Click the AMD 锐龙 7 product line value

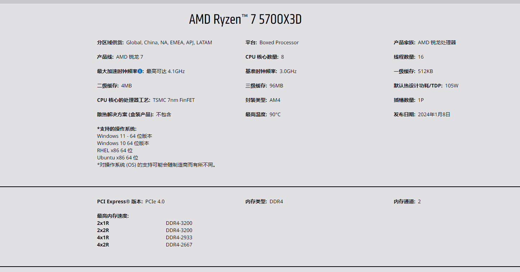point(130,57)
